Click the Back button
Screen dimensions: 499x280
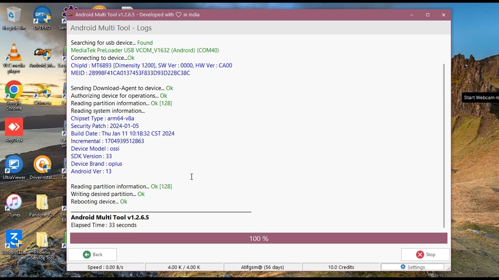coord(92,255)
